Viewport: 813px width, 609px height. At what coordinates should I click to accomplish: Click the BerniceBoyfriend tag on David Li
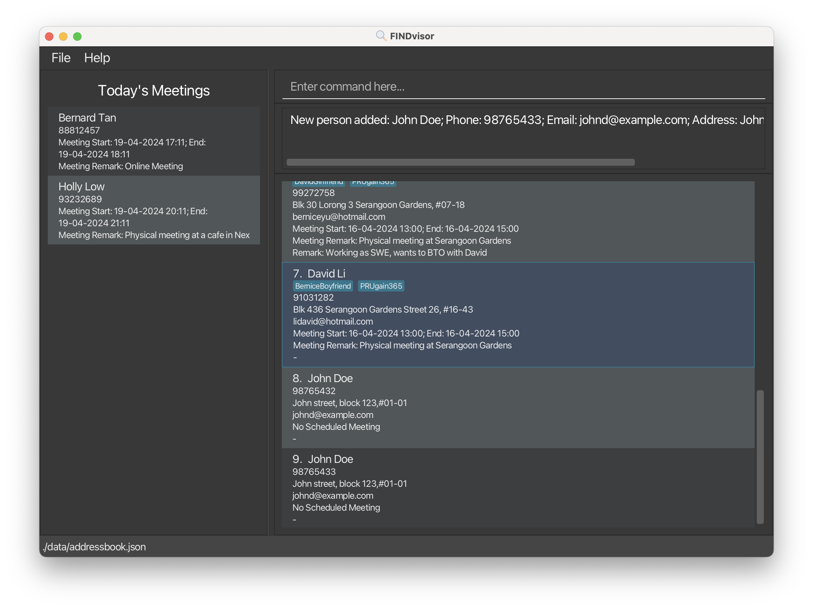pos(323,286)
